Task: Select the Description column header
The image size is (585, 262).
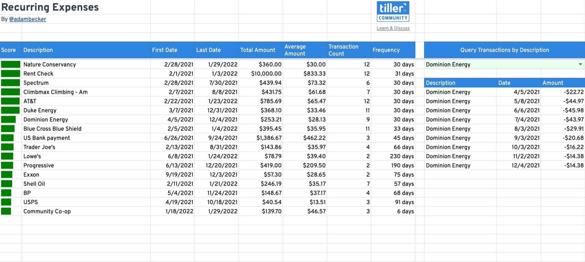Action: pyautogui.click(x=38, y=50)
